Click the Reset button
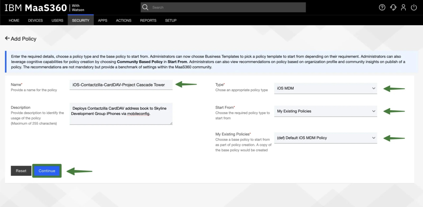This screenshot has width=423, height=207. tap(21, 171)
